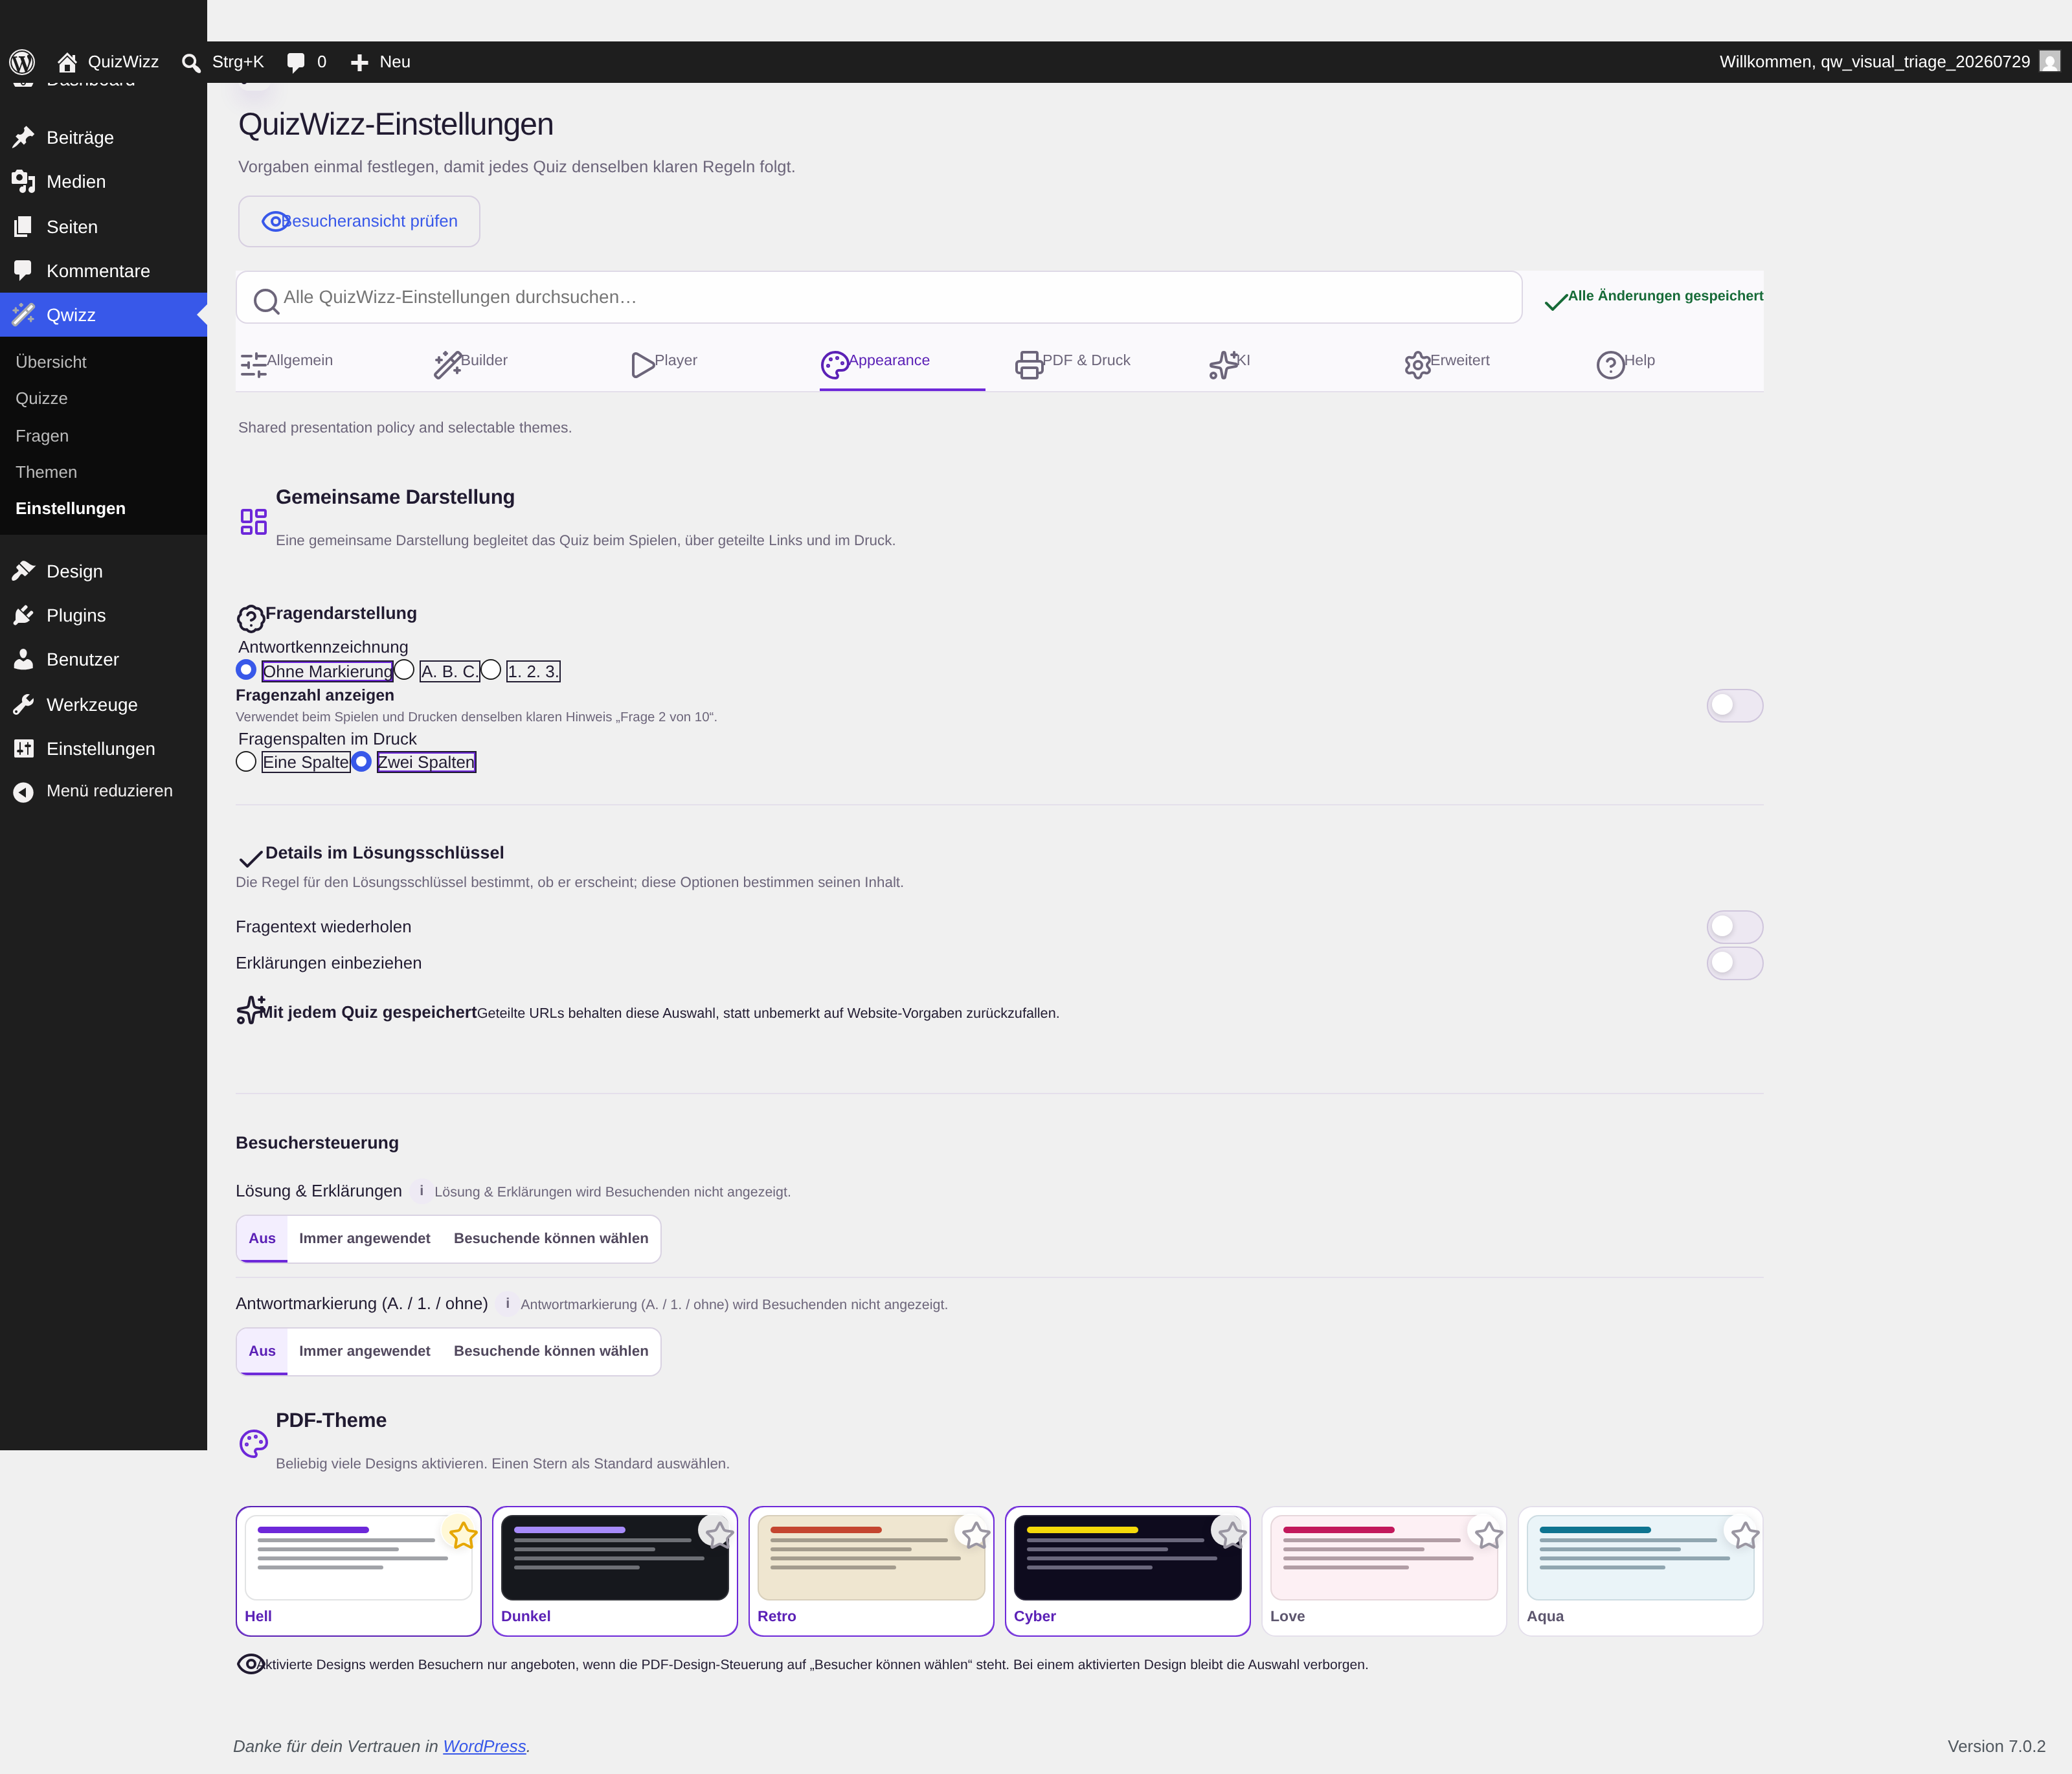Set Lösung & Erklärungen to Aus
Image resolution: width=2072 pixels, height=1774 pixels.
tap(262, 1238)
